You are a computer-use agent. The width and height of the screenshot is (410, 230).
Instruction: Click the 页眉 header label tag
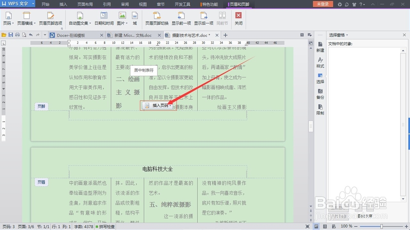pyautogui.click(x=41, y=182)
